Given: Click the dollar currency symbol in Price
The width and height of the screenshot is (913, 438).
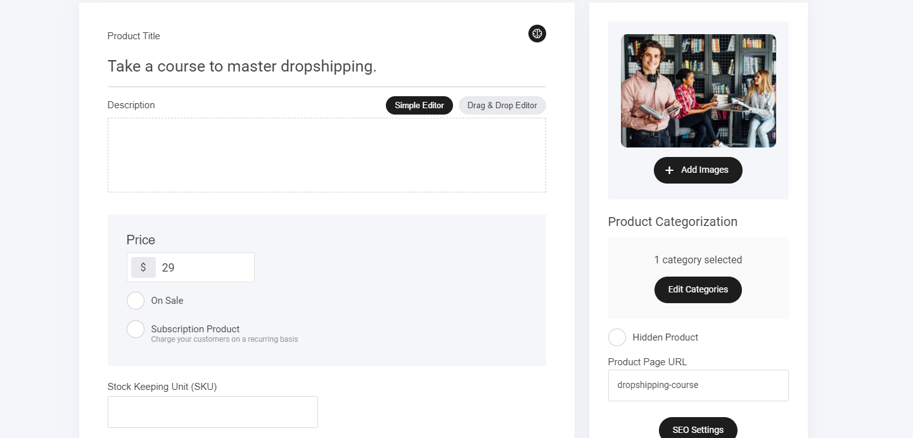Looking at the screenshot, I should click(143, 268).
